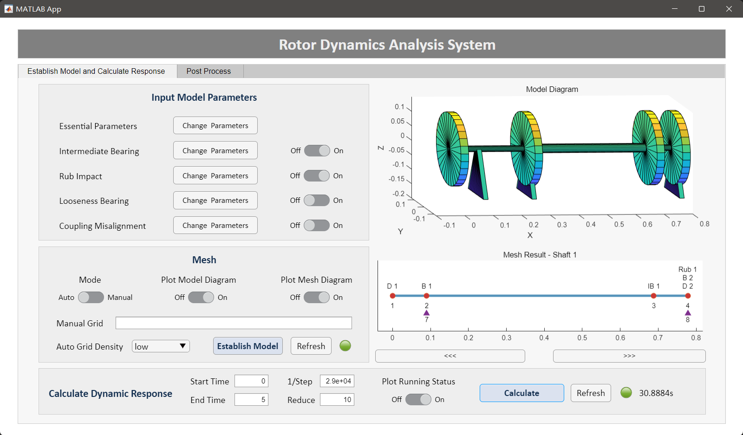Screen dimensions: 743x435
Task: Click the purple bearing marker at node 8
Action: click(688, 313)
